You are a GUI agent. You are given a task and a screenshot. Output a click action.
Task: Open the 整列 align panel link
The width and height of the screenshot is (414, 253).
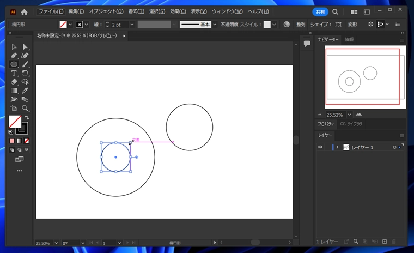(301, 25)
